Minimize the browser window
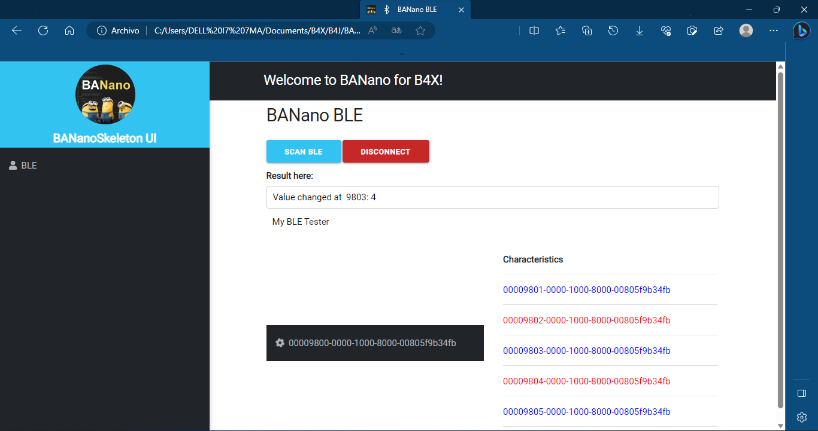Viewport: 818px width, 431px height. (749, 10)
